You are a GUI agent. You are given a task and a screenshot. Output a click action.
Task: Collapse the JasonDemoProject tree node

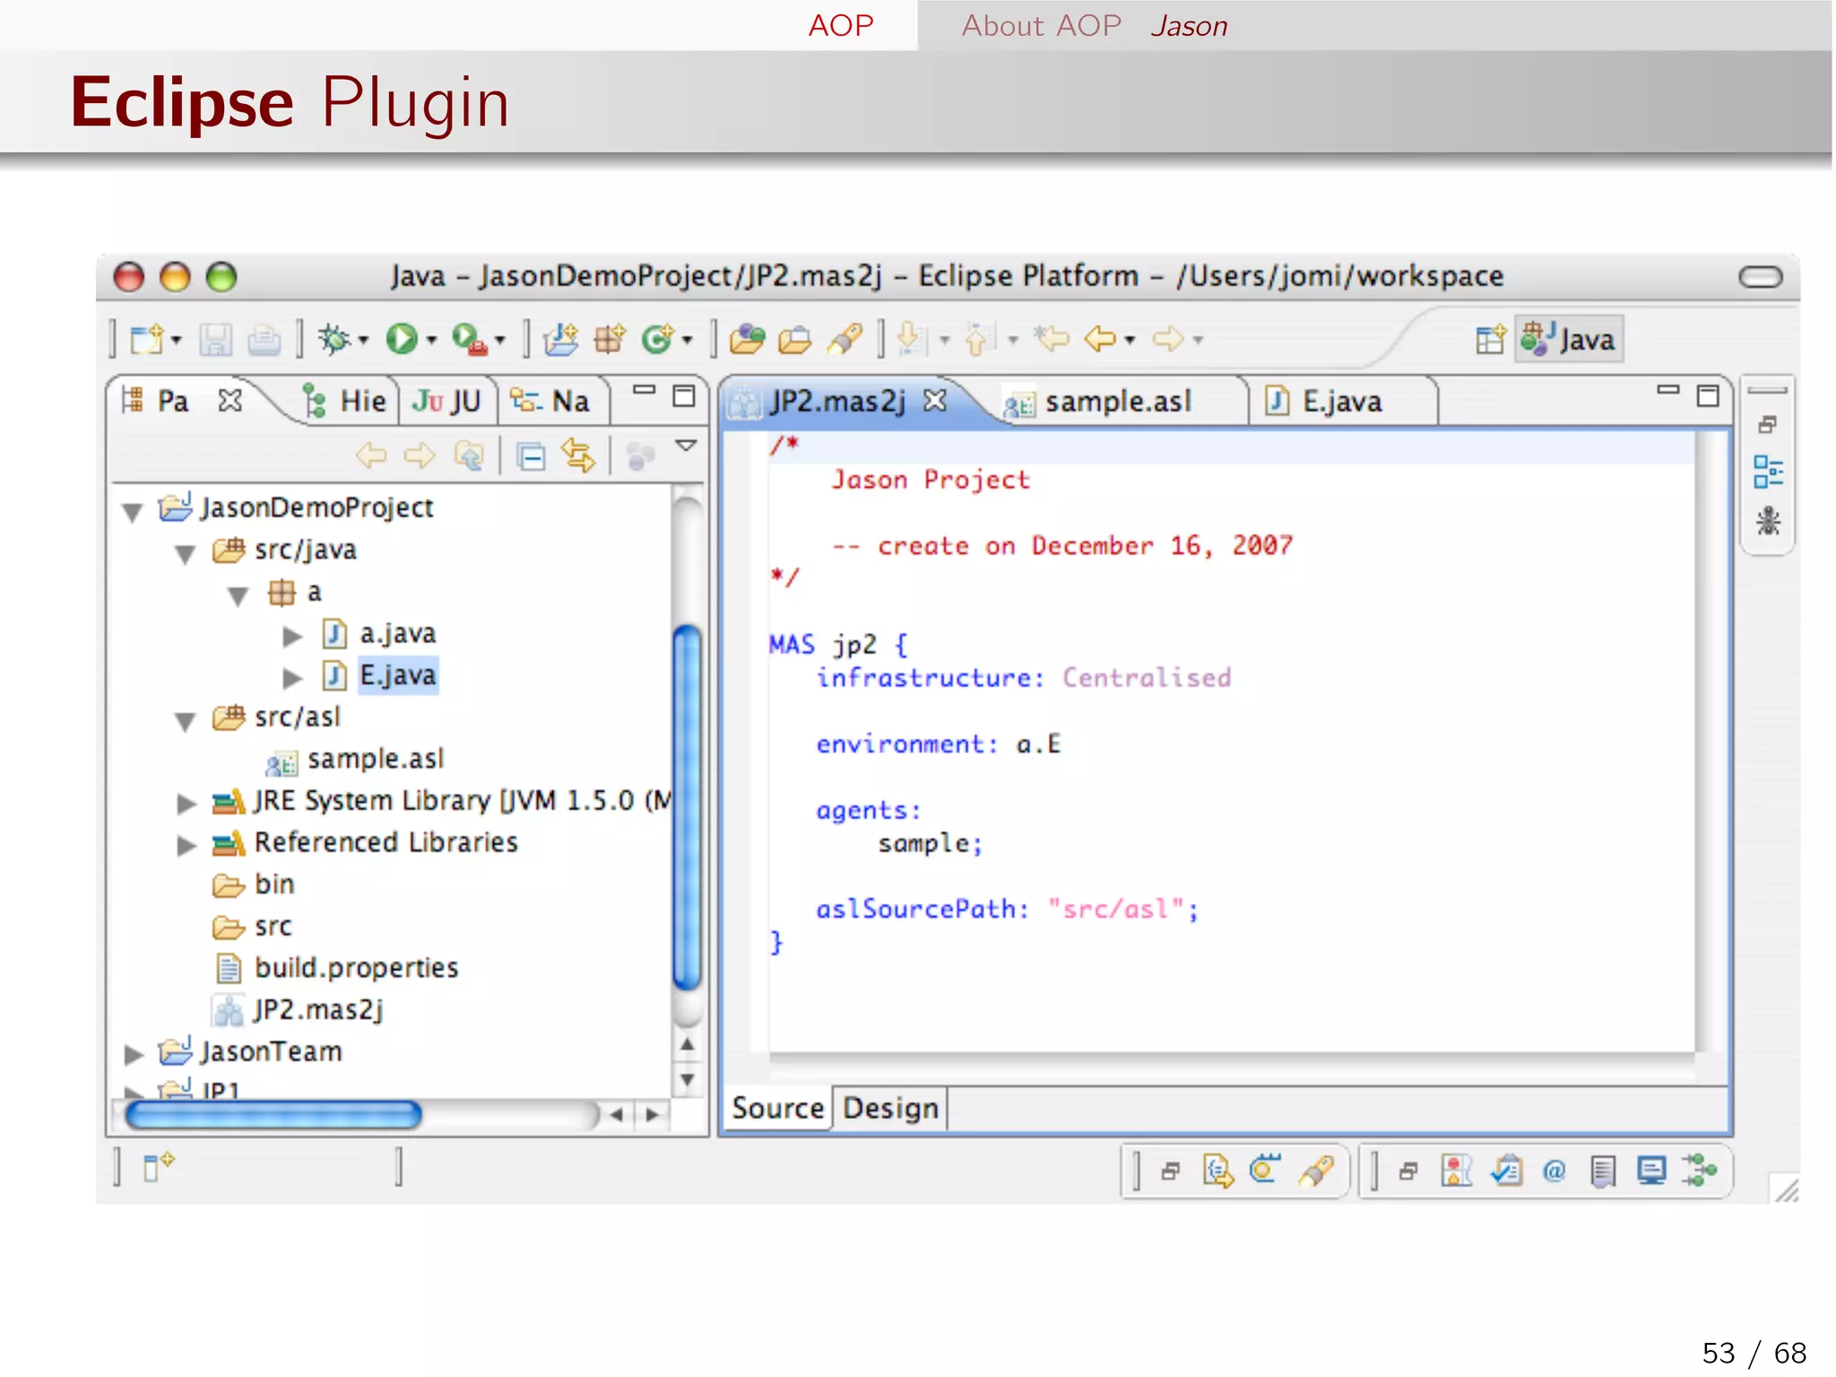(x=133, y=512)
